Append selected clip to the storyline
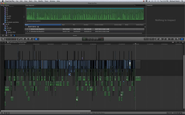 [30, 39]
